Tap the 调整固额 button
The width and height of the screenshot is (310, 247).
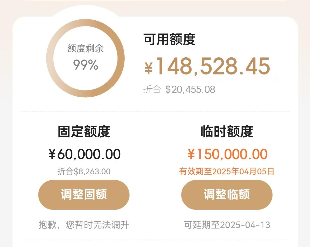(x=84, y=195)
